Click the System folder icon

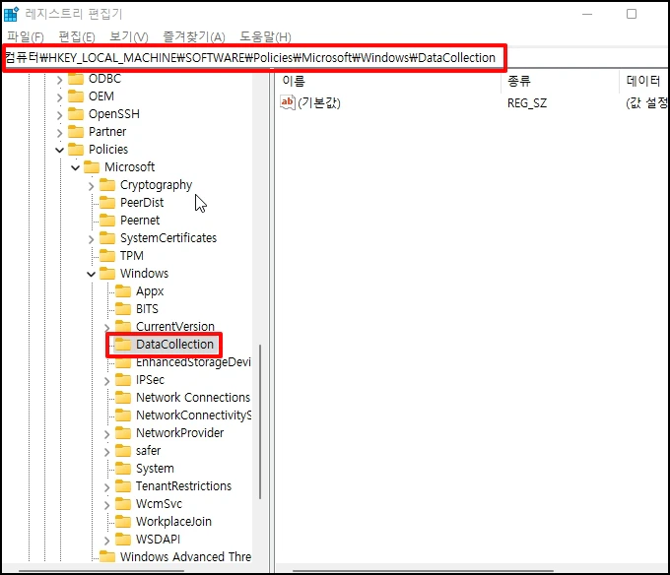point(123,469)
